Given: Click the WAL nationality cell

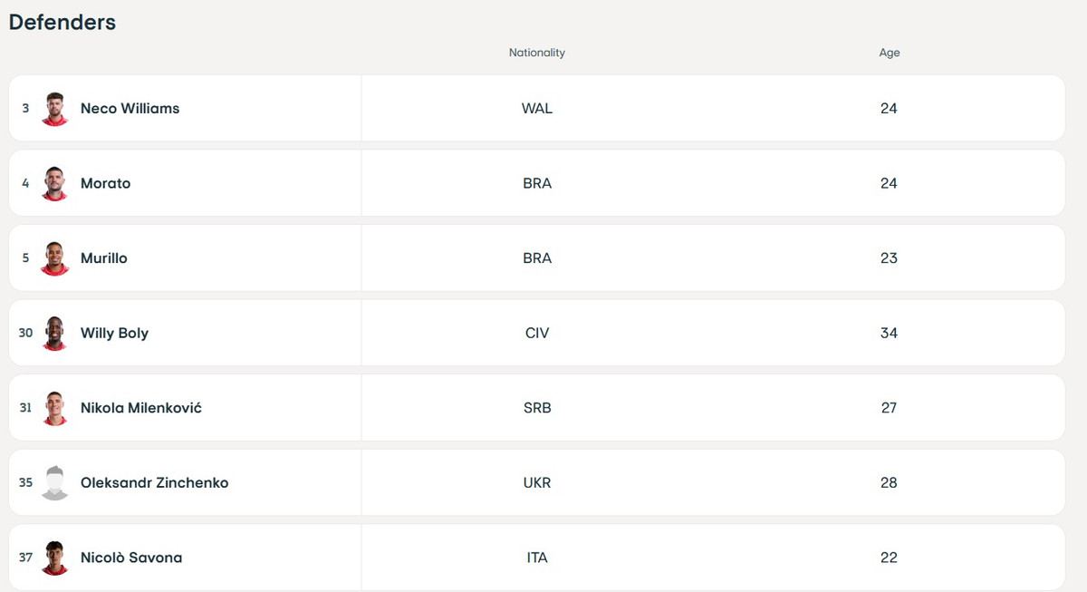Looking at the screenshot, I should (536, 109).
